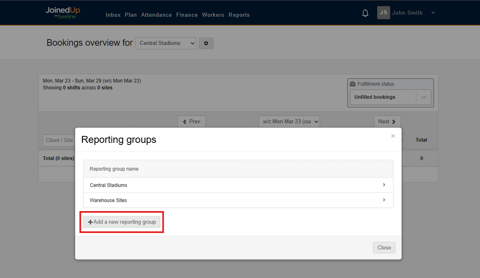
Task: Click the right arrow inside the Next button
Action: coord(394,121)
